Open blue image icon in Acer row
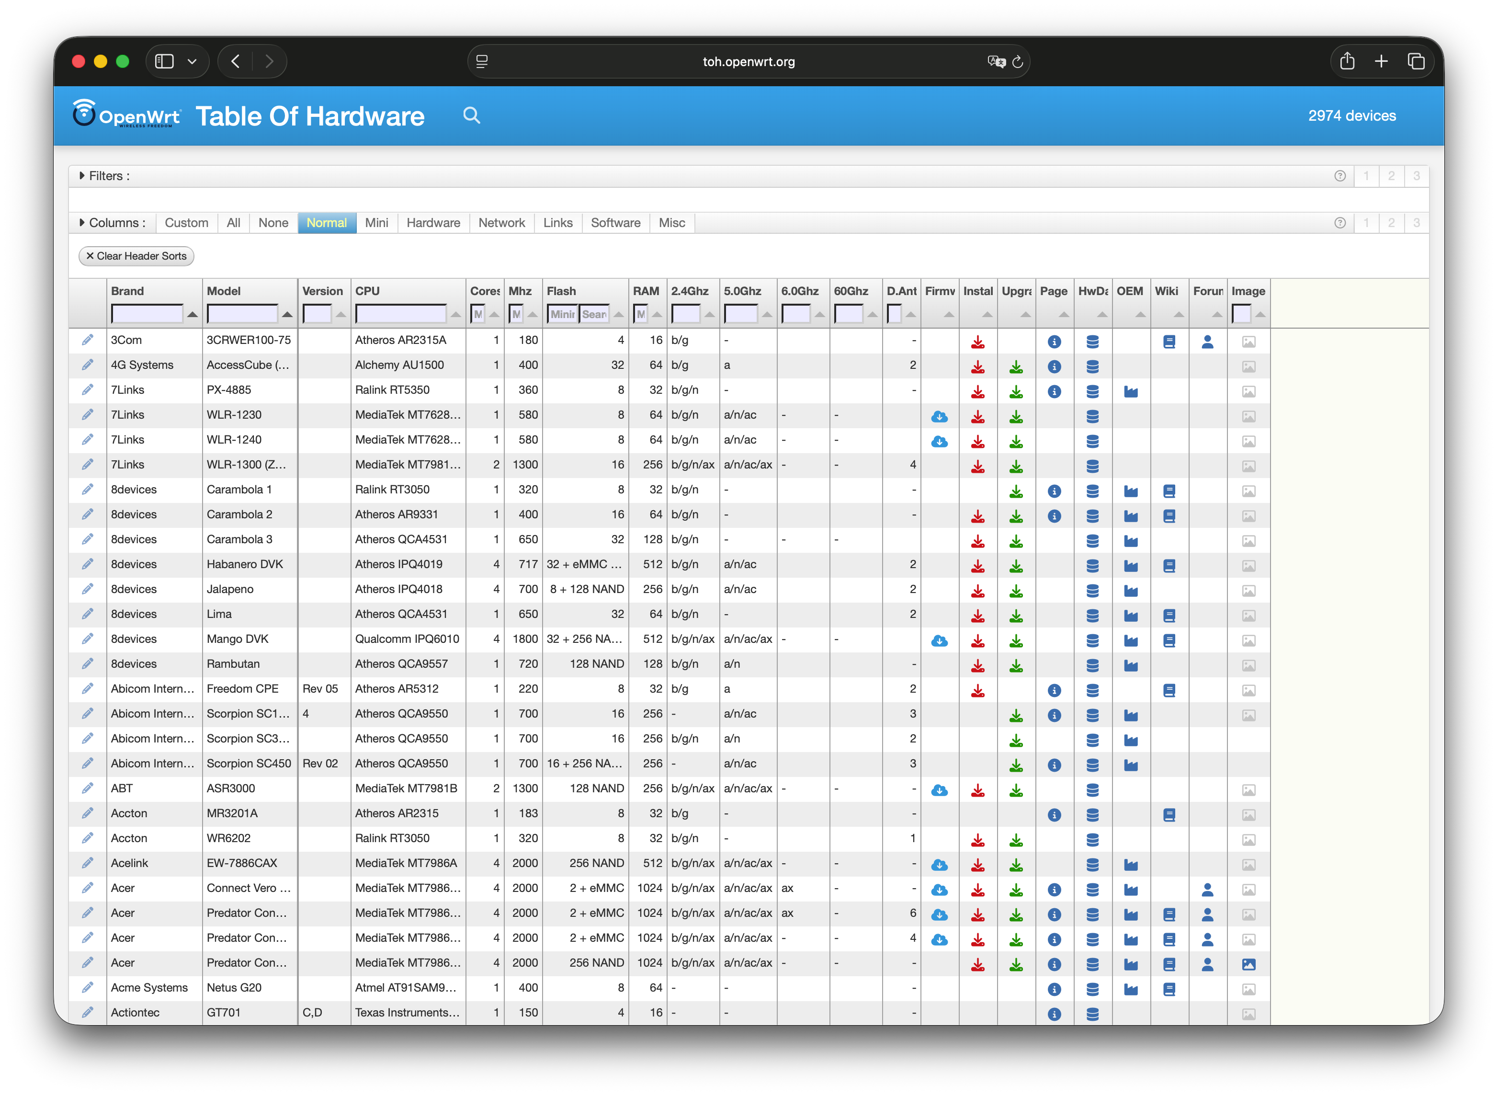Viewport: 1498px width, 1096px height. tap(1248, 965)
